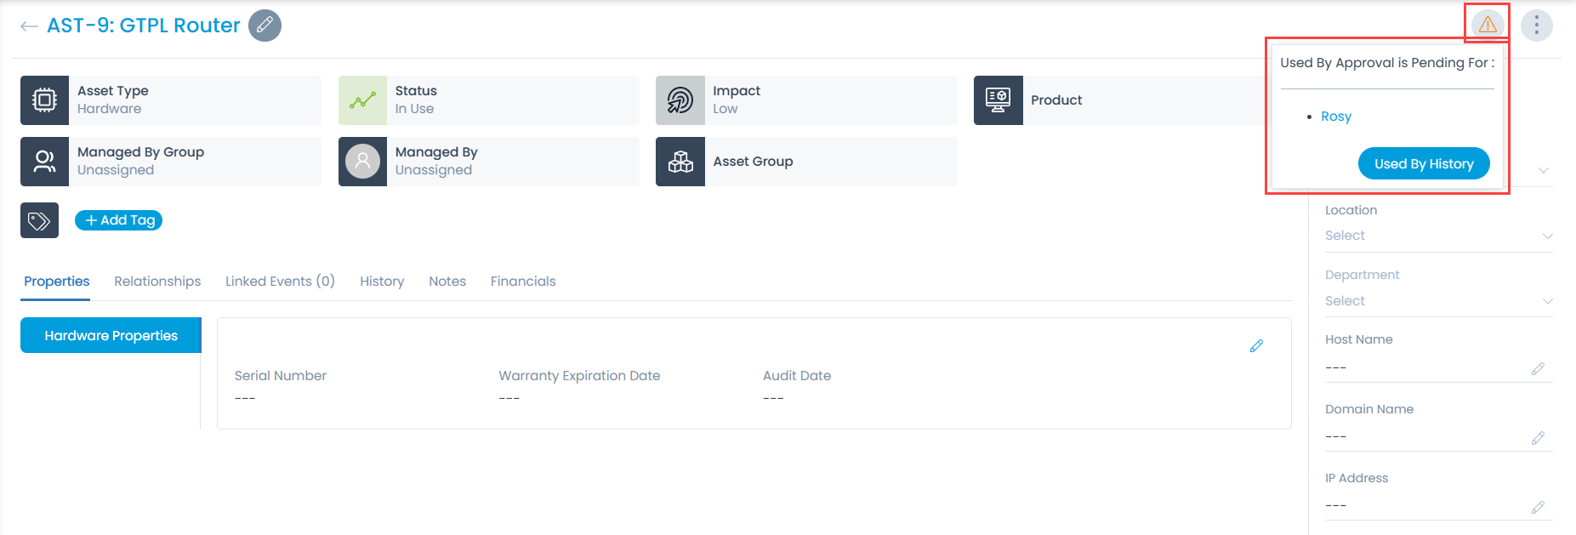1576x535 pixels.
Task: Click the back arrow beside AST-9
Action: pos(29,26)
